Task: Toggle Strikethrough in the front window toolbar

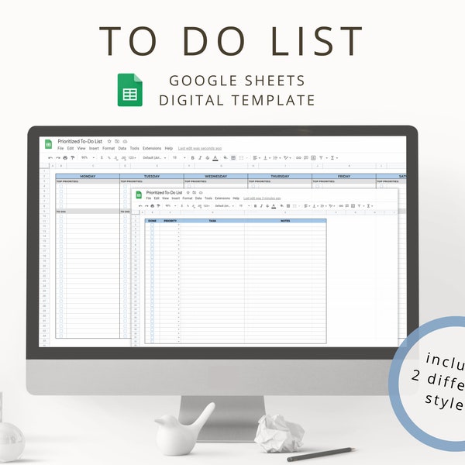Action: point(267,206)
